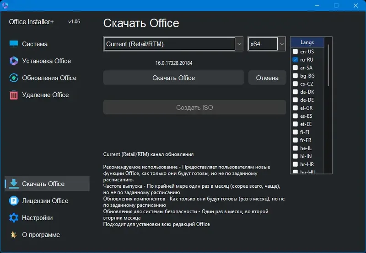Go to the Система menu item

(x=35, y=44)
